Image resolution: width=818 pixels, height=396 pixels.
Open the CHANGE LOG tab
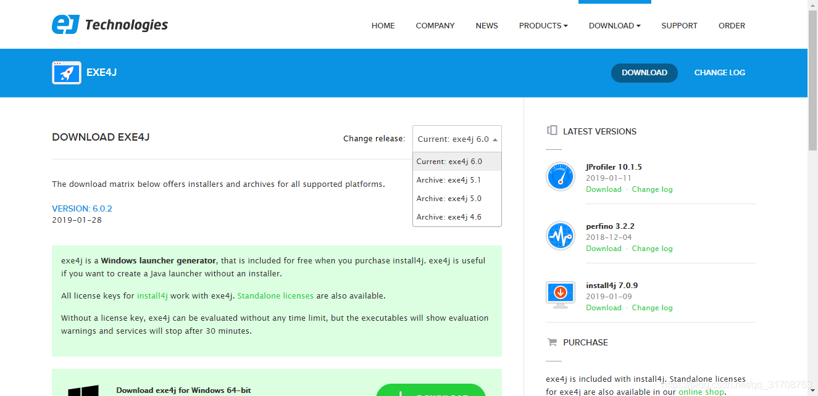(719, 73)
